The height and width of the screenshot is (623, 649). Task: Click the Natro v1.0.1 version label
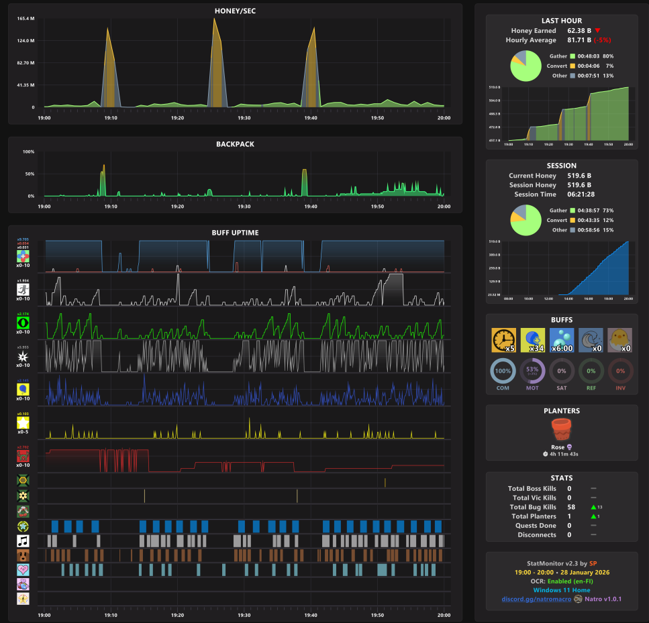coord(603,599)
